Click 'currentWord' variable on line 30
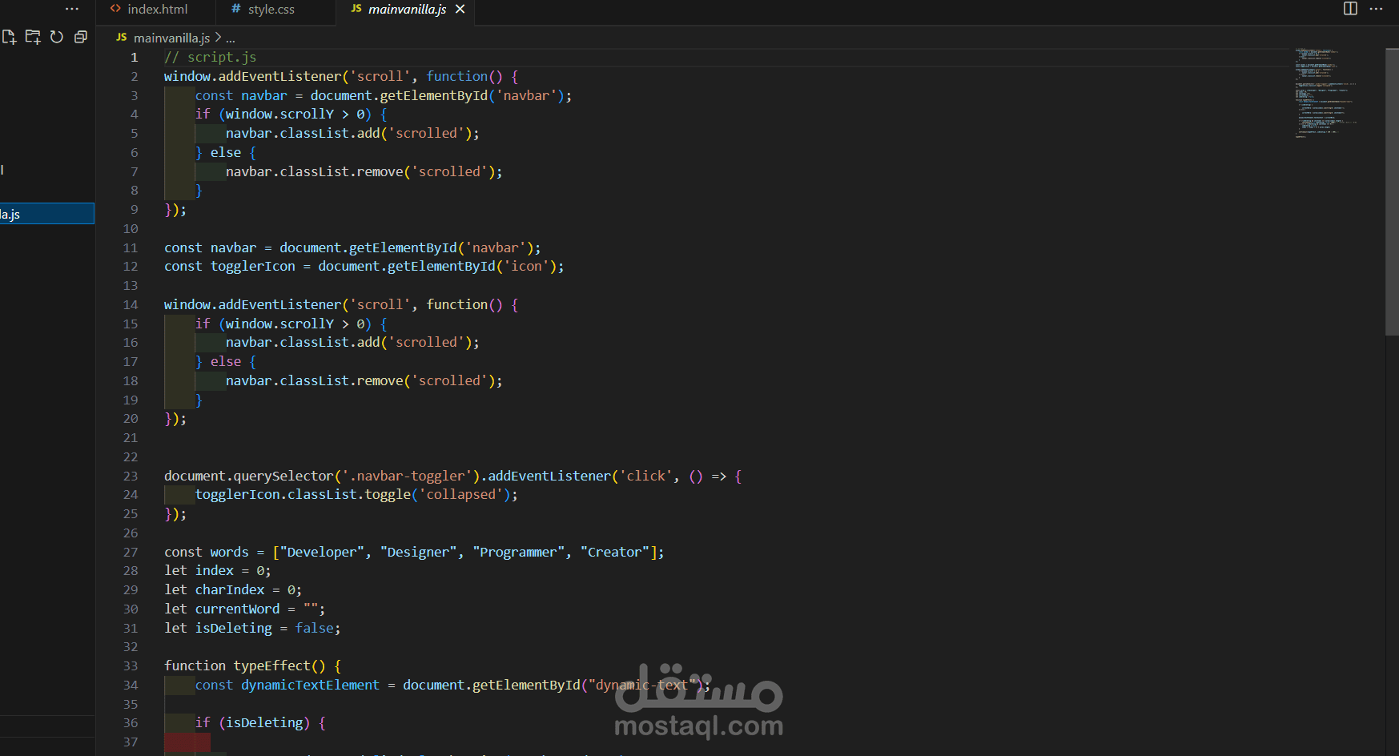 point(238,609)
